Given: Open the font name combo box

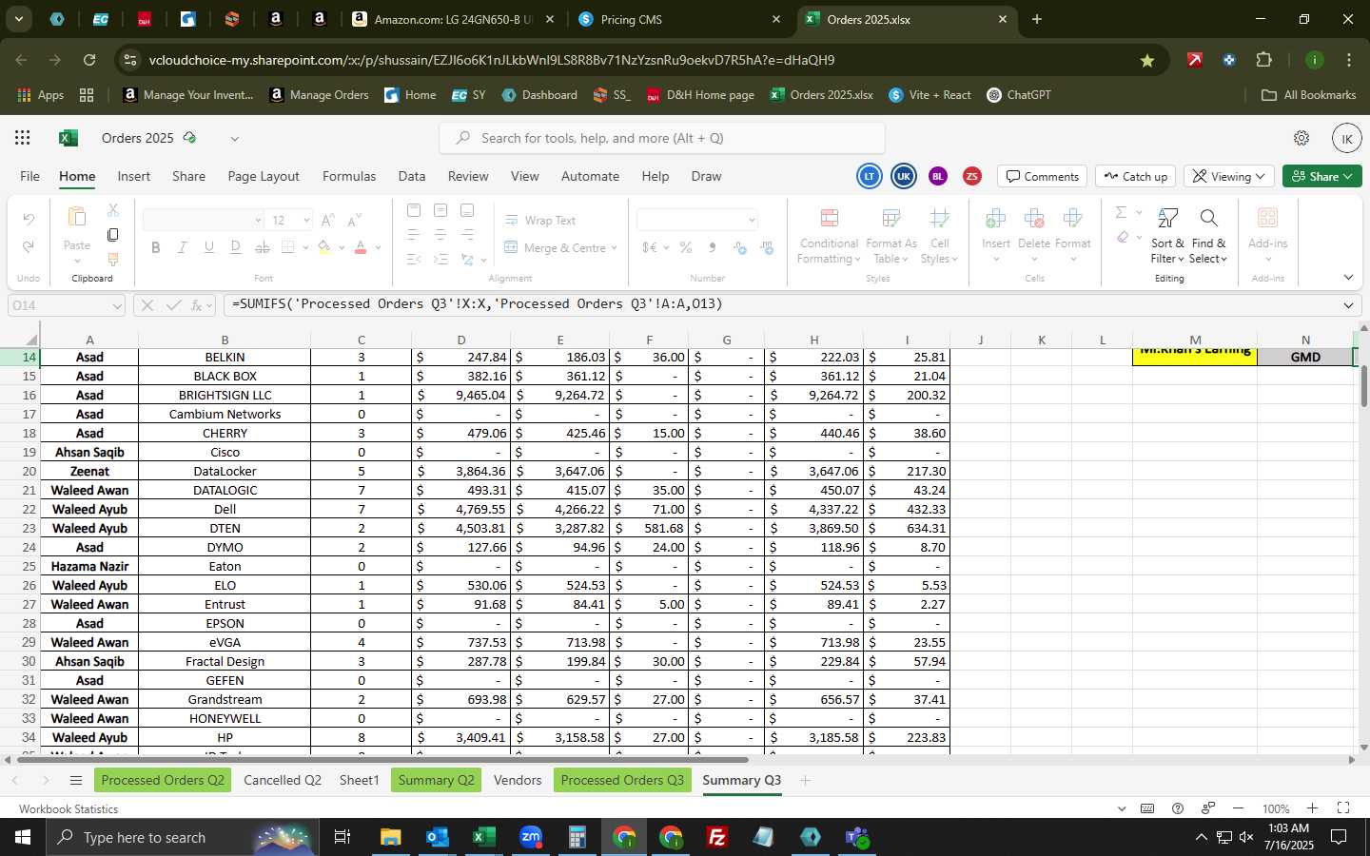Looking at the screenshot, I should pyautogui.click(x=203, y=220).
